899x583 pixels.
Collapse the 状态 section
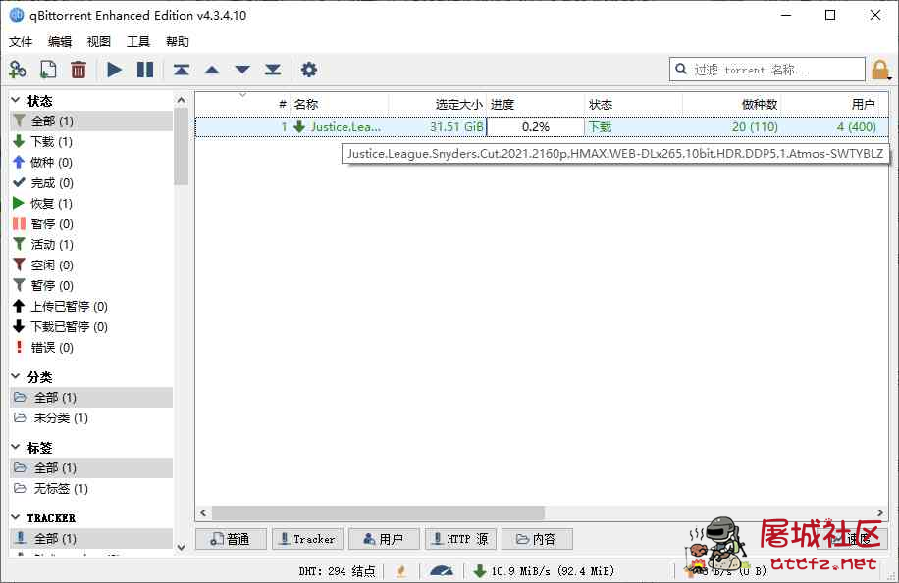16,101
